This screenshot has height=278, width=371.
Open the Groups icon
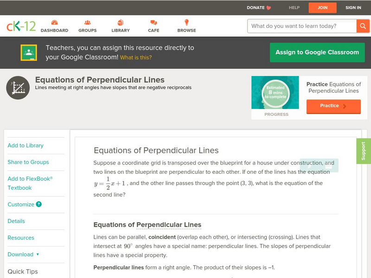click(x=87, y=23)
